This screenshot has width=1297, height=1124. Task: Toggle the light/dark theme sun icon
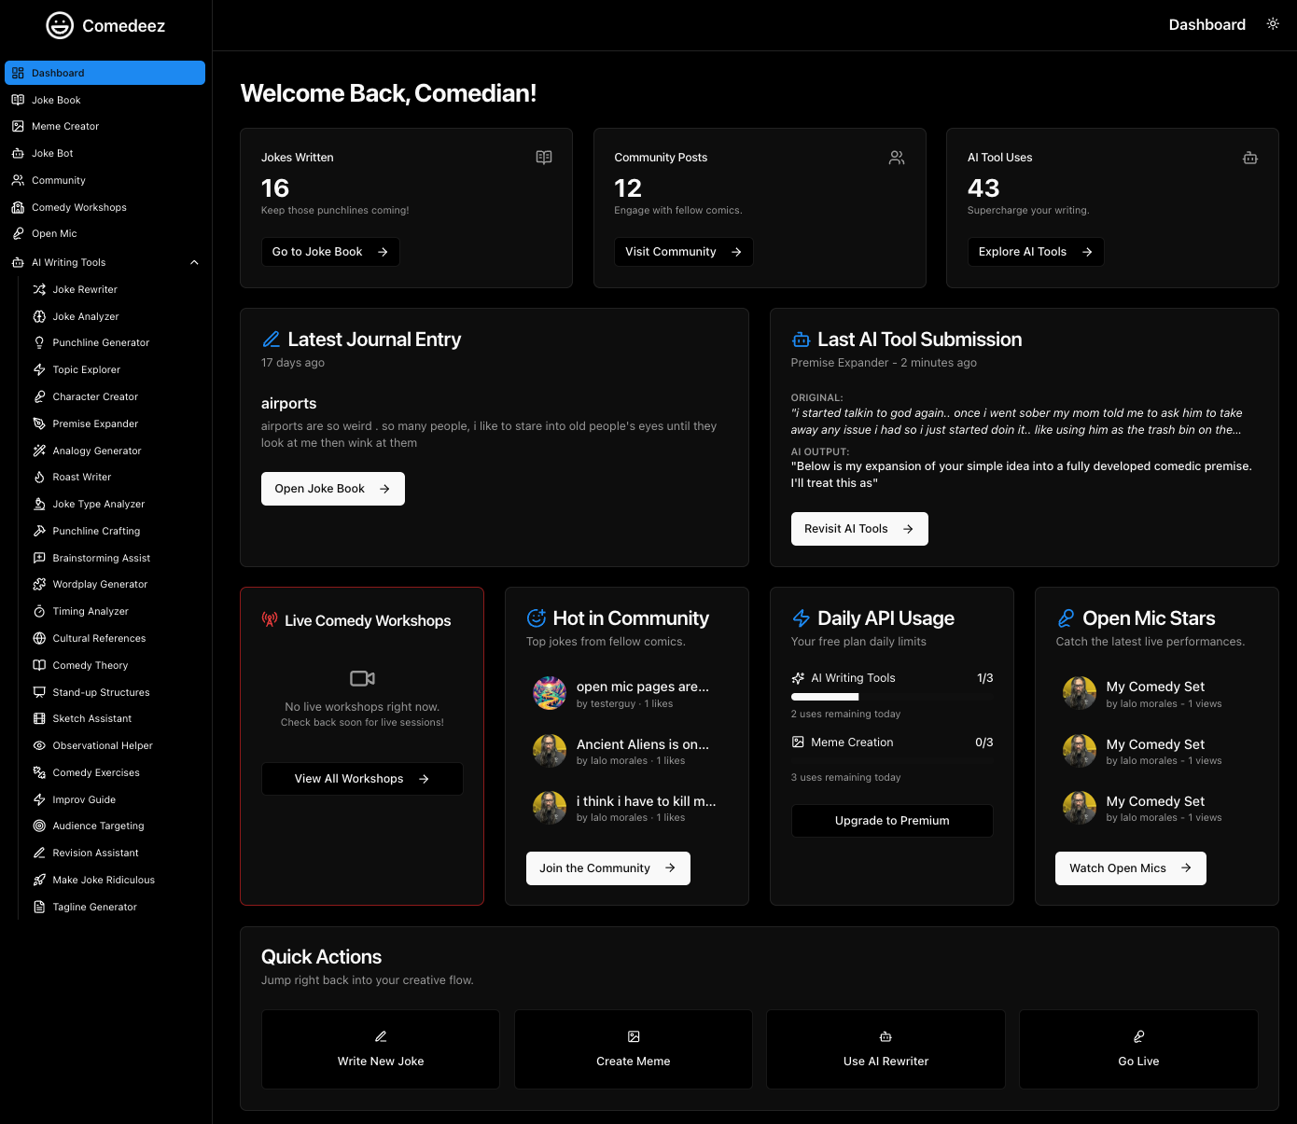(x=1273, y=24)
